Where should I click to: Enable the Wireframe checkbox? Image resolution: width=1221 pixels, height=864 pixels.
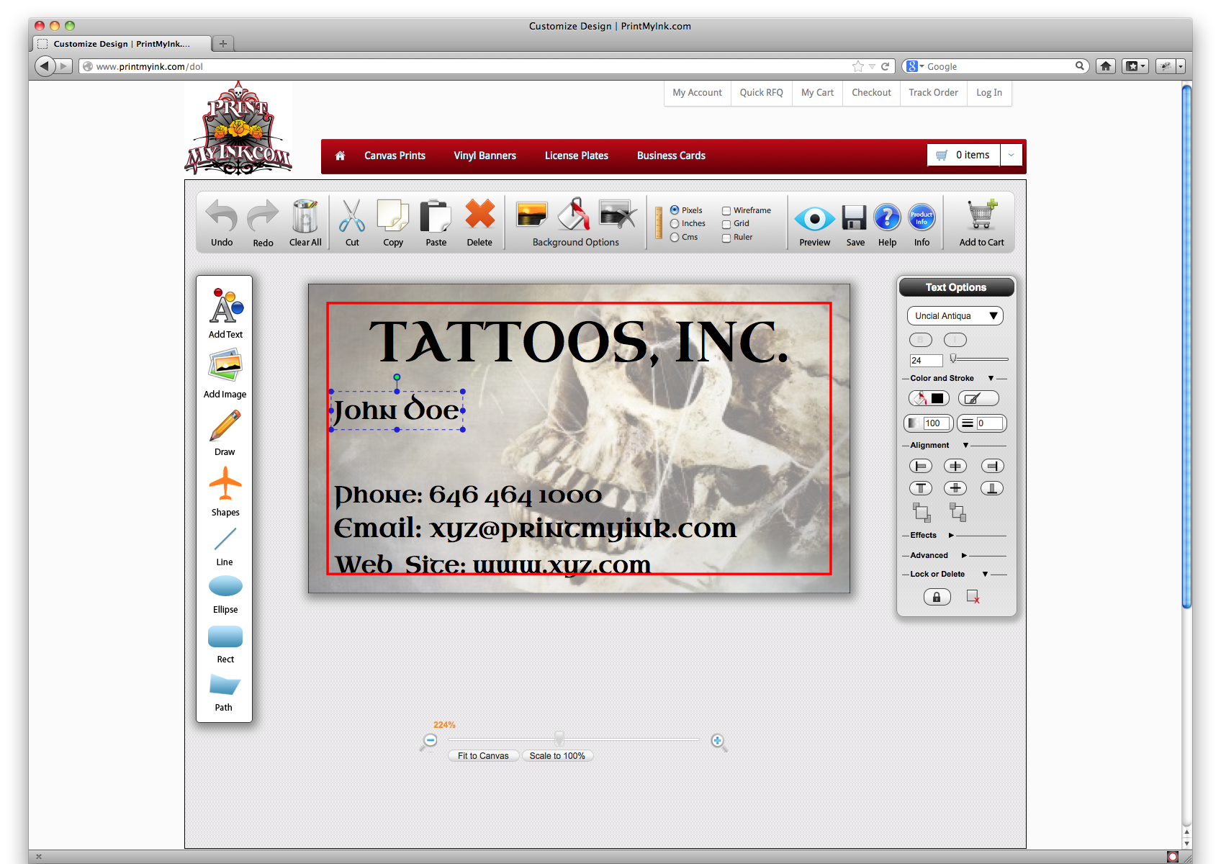[726, 211]
